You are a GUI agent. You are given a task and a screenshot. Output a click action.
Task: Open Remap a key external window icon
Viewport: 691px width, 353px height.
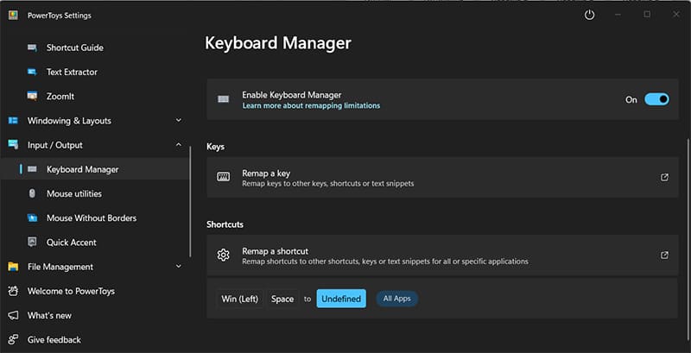click(x=664, y=178)
